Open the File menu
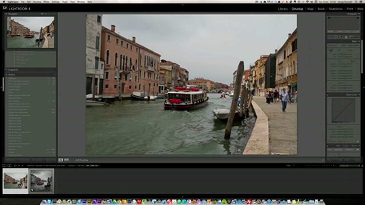 tap(23, 2)
